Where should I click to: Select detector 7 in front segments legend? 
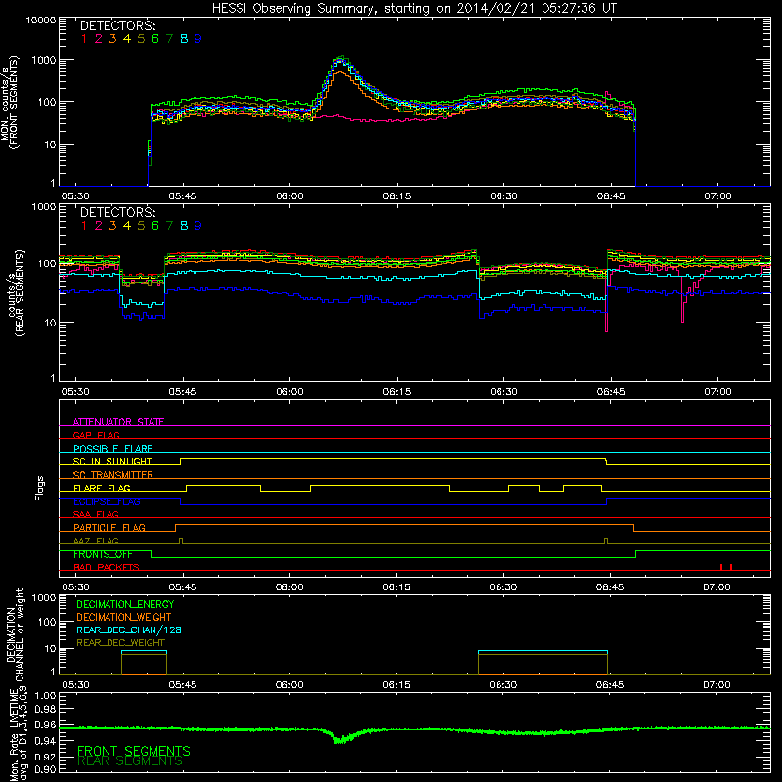(169, 39)
